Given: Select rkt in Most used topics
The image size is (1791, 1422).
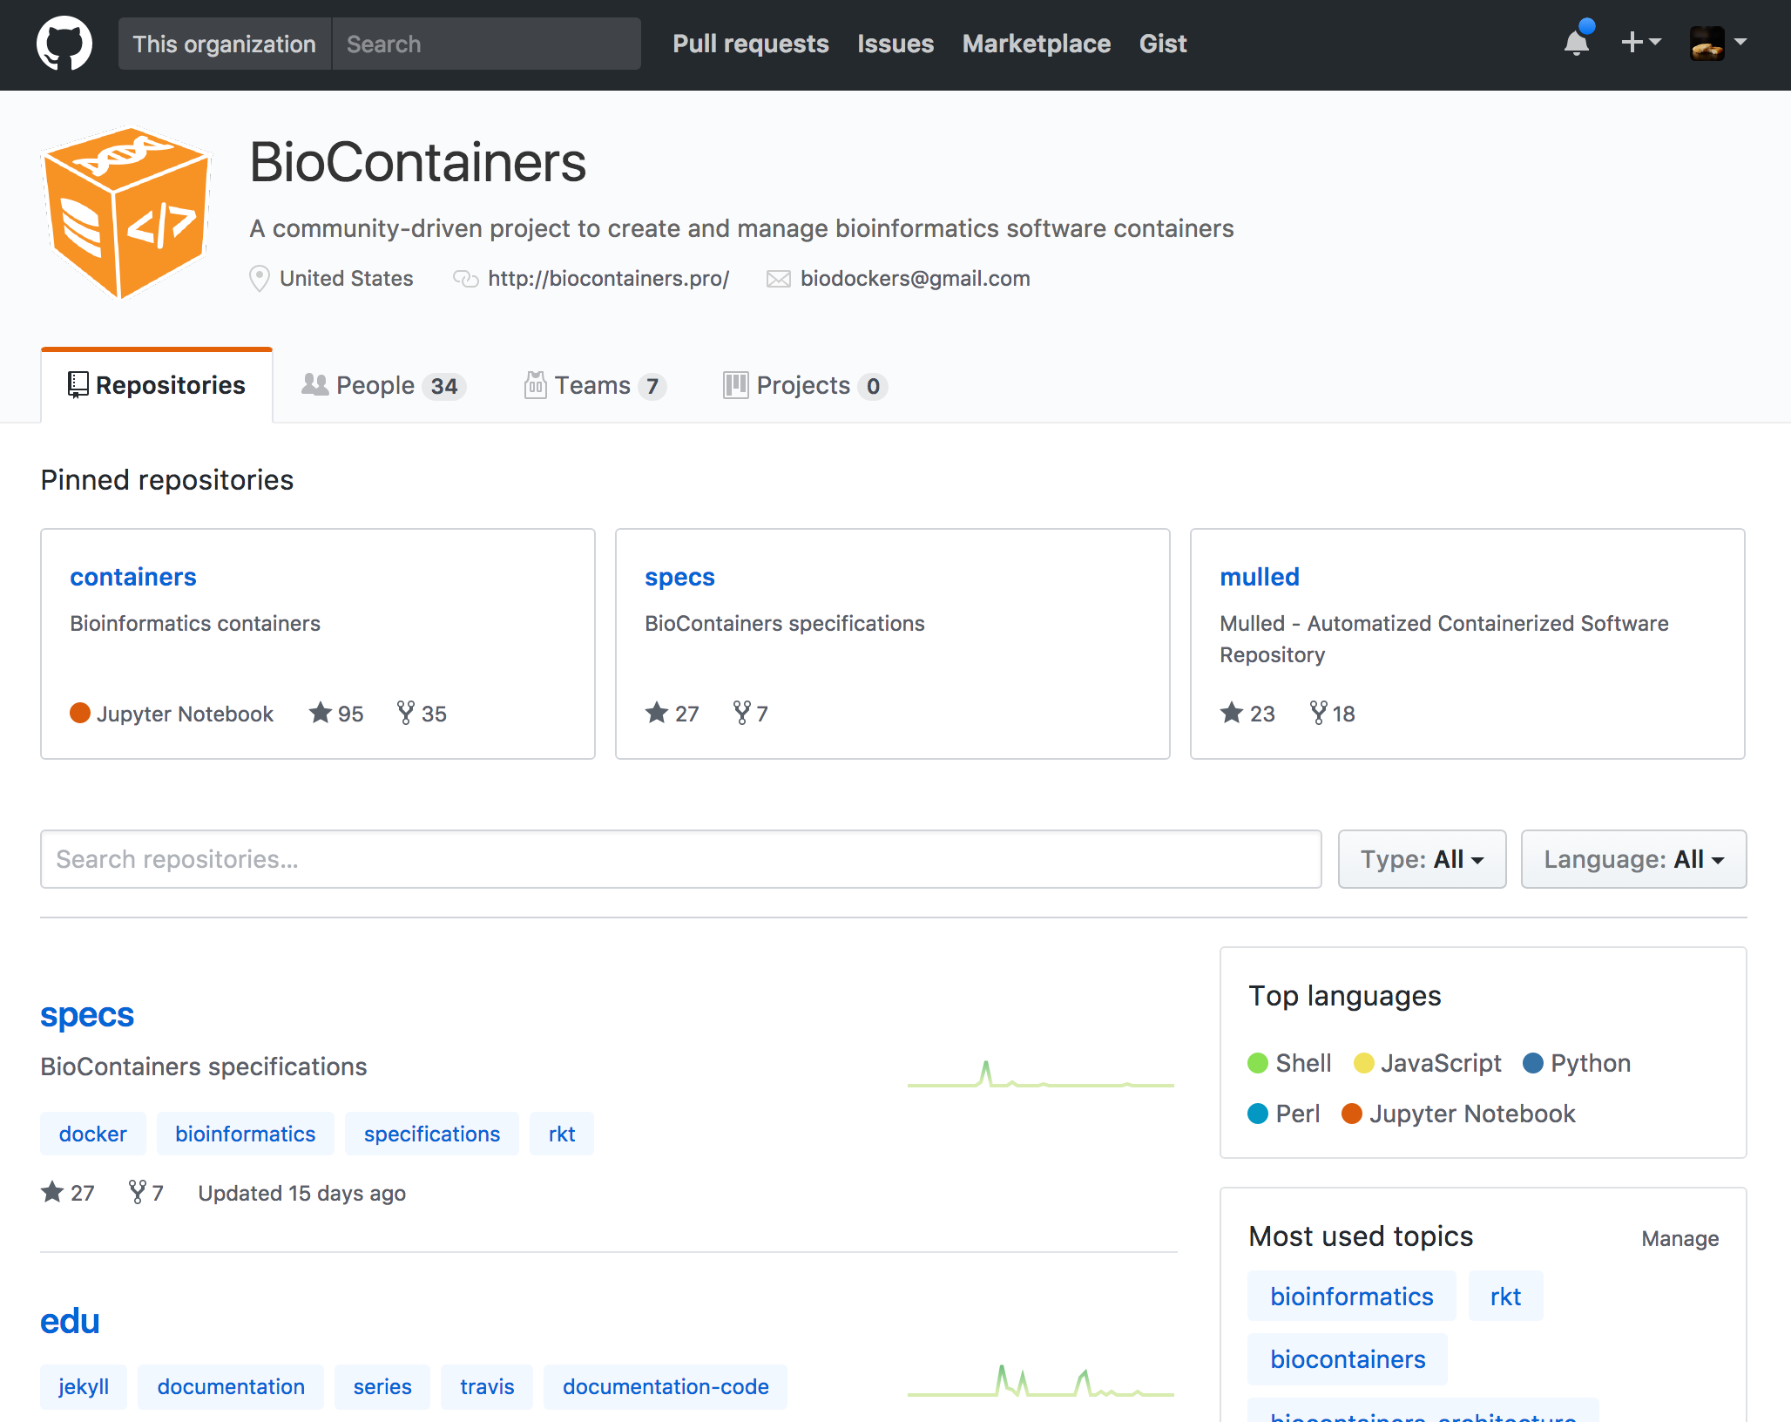Looking at the screenshot, I should click(1506, 1297).
